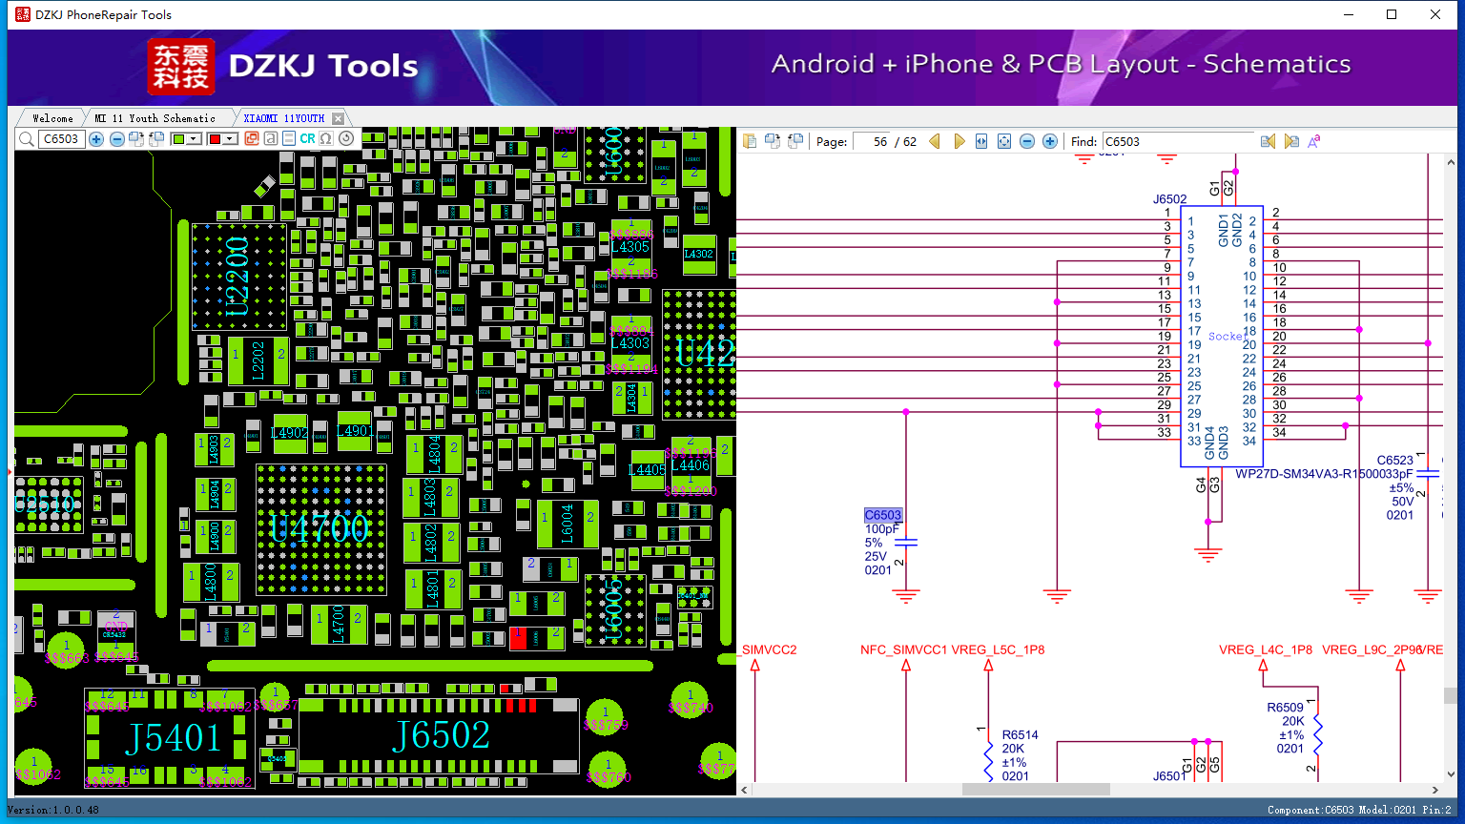Viewport: 1465px width, 824px height.
Task: Click the red color swatch
Action: [215, 139]
